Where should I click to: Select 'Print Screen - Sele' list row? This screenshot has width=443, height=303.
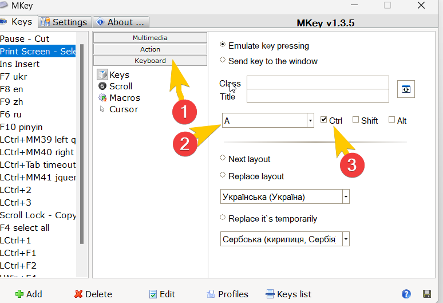coord(38,51)
